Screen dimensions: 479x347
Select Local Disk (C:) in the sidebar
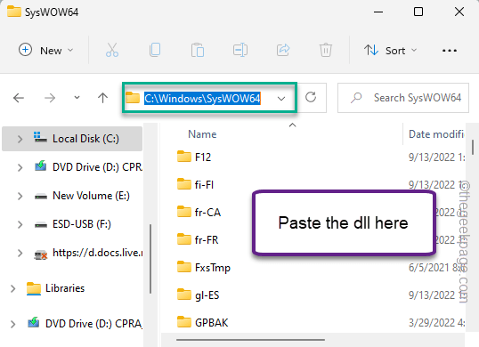(x=72, y=139)
